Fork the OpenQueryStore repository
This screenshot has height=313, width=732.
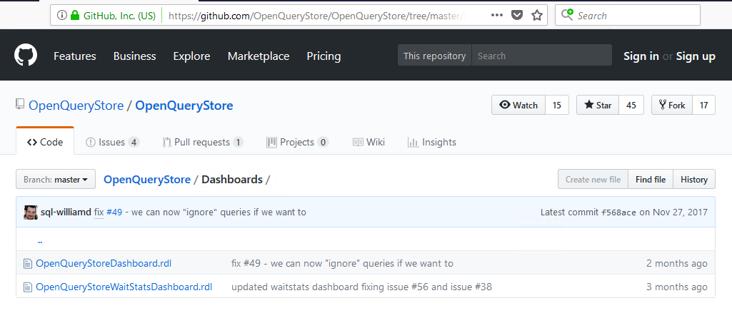[672, 105]
